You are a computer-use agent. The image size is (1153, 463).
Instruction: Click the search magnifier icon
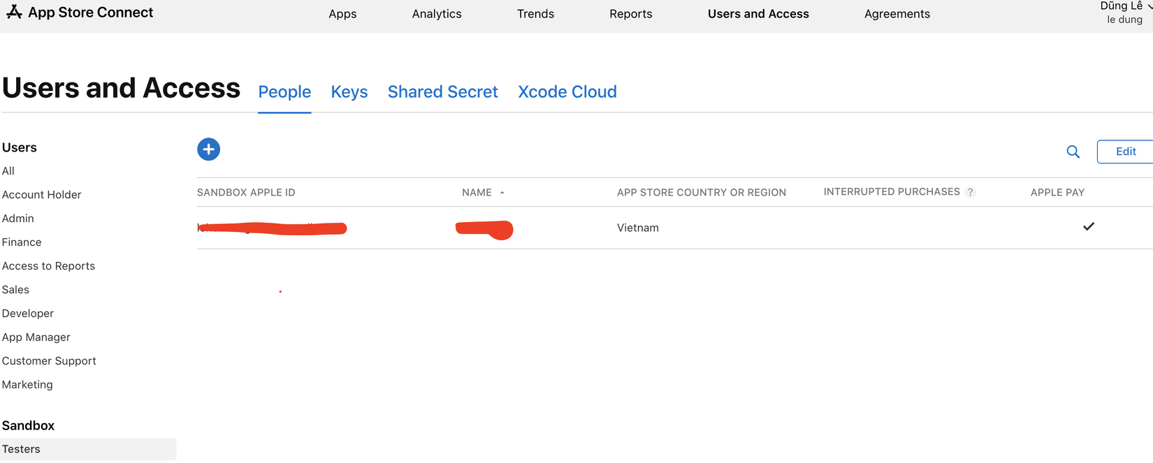tap(1073, 152)
